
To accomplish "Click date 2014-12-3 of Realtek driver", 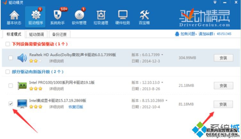I will tap(151, 61).
